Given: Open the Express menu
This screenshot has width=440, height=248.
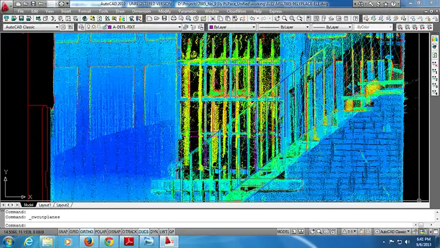Looking at the screenshot, I should pos(276,11).
